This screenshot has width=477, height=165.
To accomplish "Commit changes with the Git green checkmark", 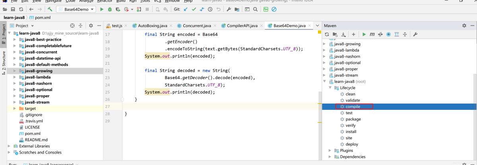I will pyautogui.click(x=194, y=9).
